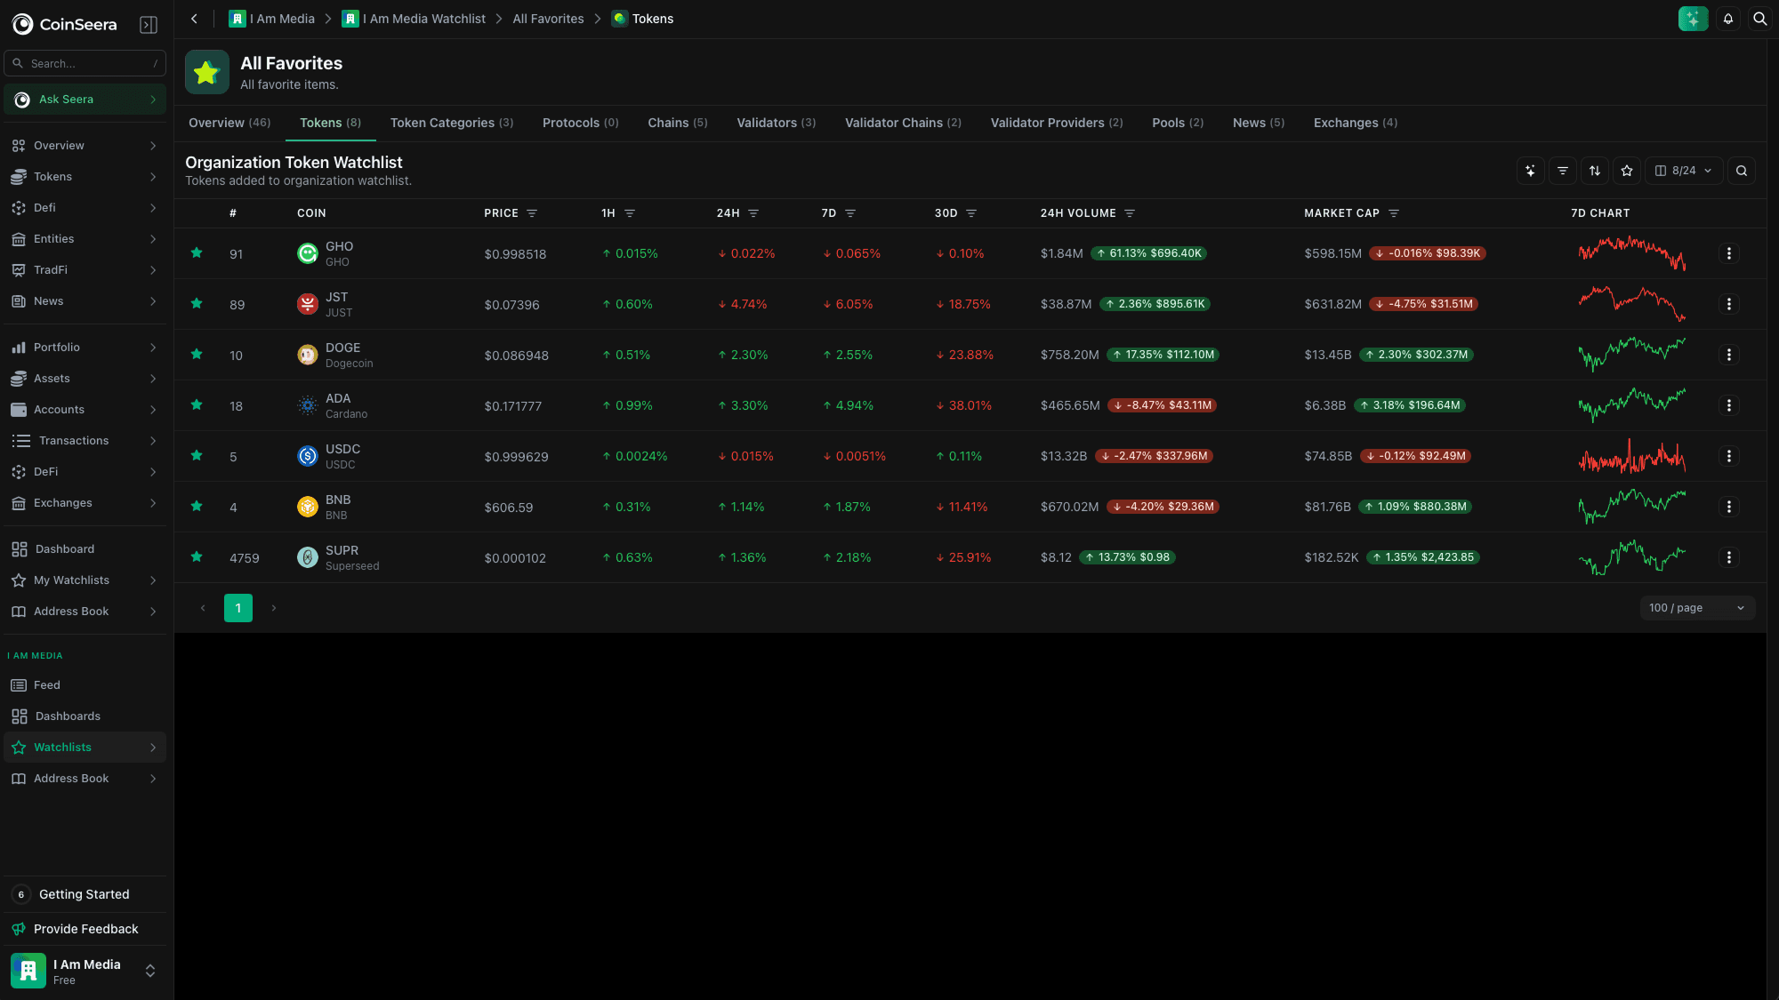1779x1000 pixels.
Task: Open the I Am Media account switcher
Action: coord(85,972)
